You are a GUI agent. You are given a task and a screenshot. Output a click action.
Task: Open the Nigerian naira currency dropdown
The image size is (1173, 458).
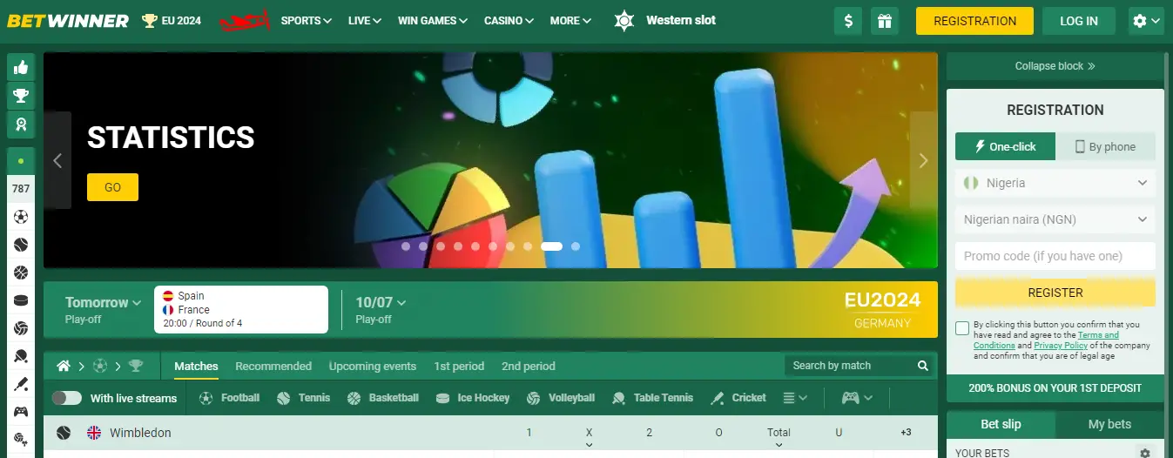1055,219
